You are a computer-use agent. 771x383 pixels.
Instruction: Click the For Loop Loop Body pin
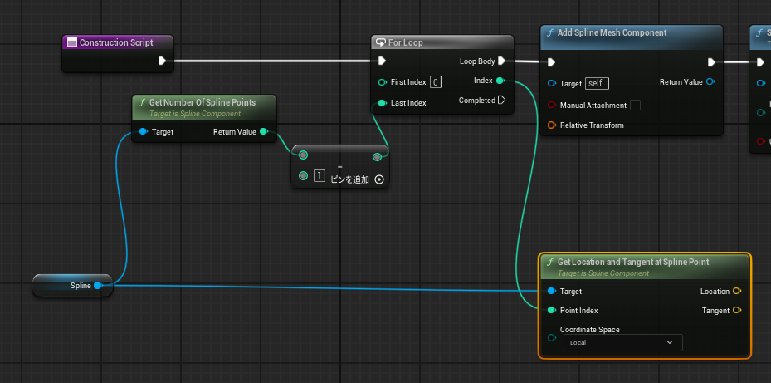(x=501, y=61)
